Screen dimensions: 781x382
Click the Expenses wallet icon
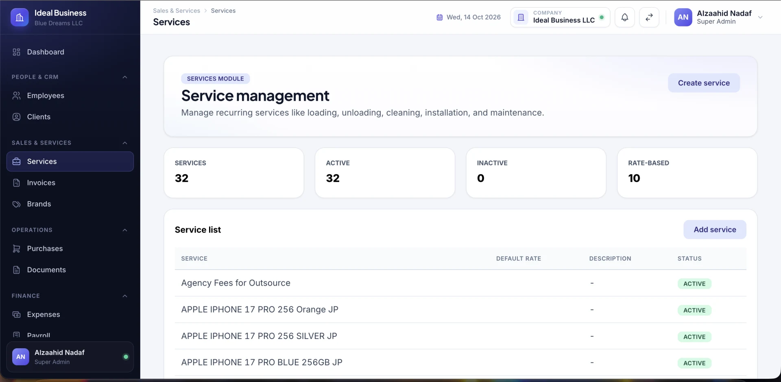(x=16, y=315)
